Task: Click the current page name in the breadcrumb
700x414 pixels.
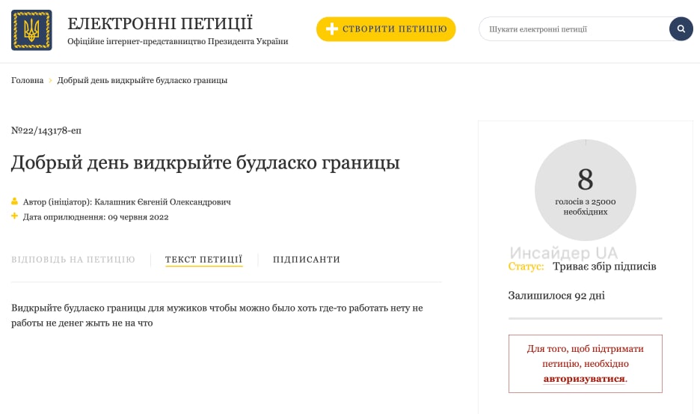Action: (x=142, y=81)
